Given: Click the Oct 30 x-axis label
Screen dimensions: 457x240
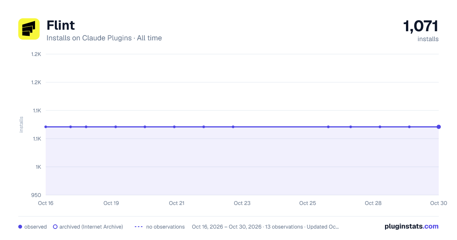Looking at the screenshot, I should [439, 203].
